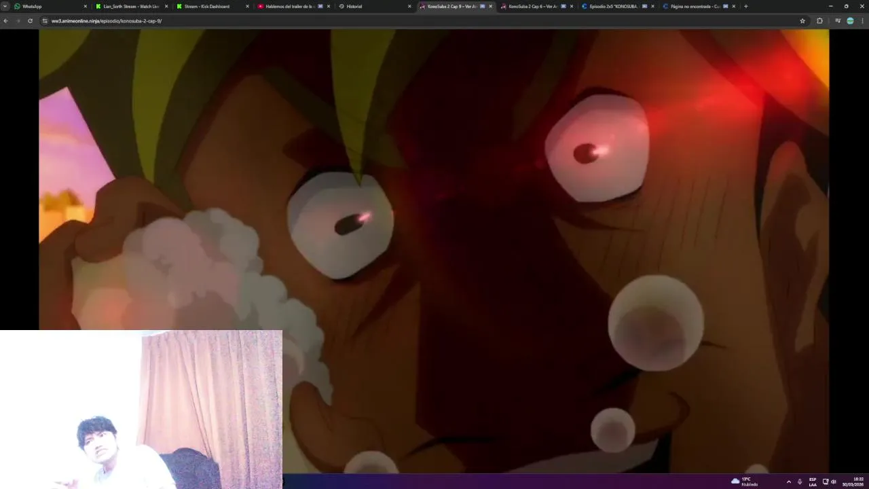Screen dimensions: 869x489
Task: Click the anime video to pause
Action: point(434,251)
